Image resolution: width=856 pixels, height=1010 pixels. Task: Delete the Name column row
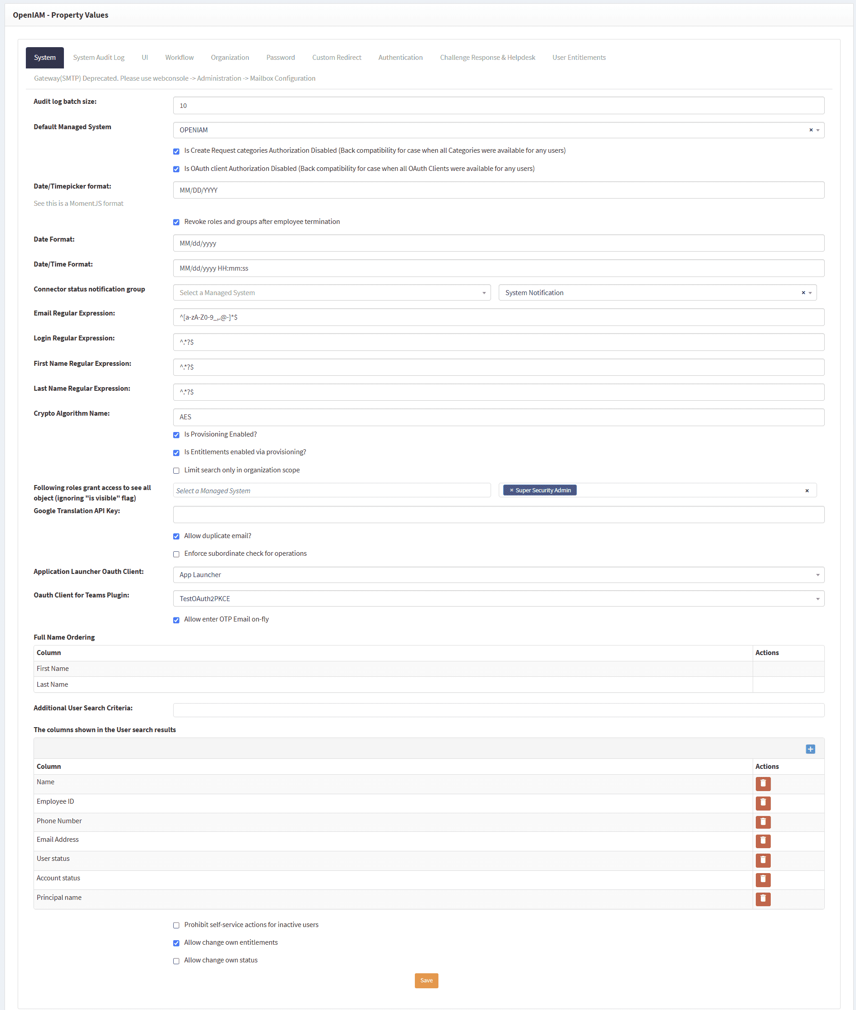tap(763, 783)
